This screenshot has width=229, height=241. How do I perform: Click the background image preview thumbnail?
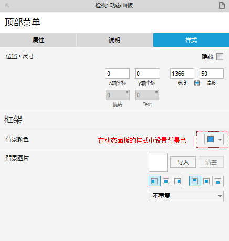(158, 162)
